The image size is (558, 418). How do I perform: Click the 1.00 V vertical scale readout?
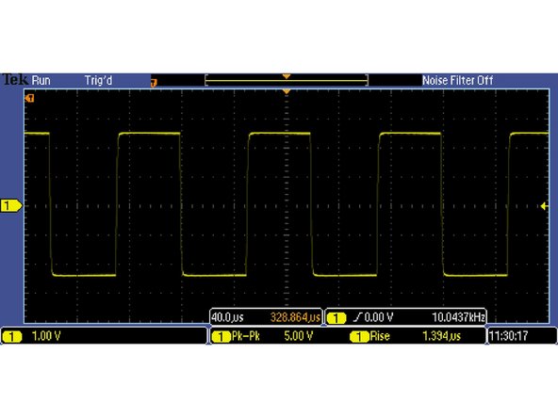46,336
